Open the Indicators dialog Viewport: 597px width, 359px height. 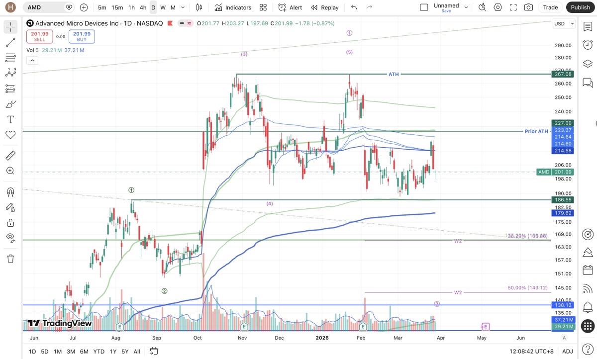(x=233, y=7)
